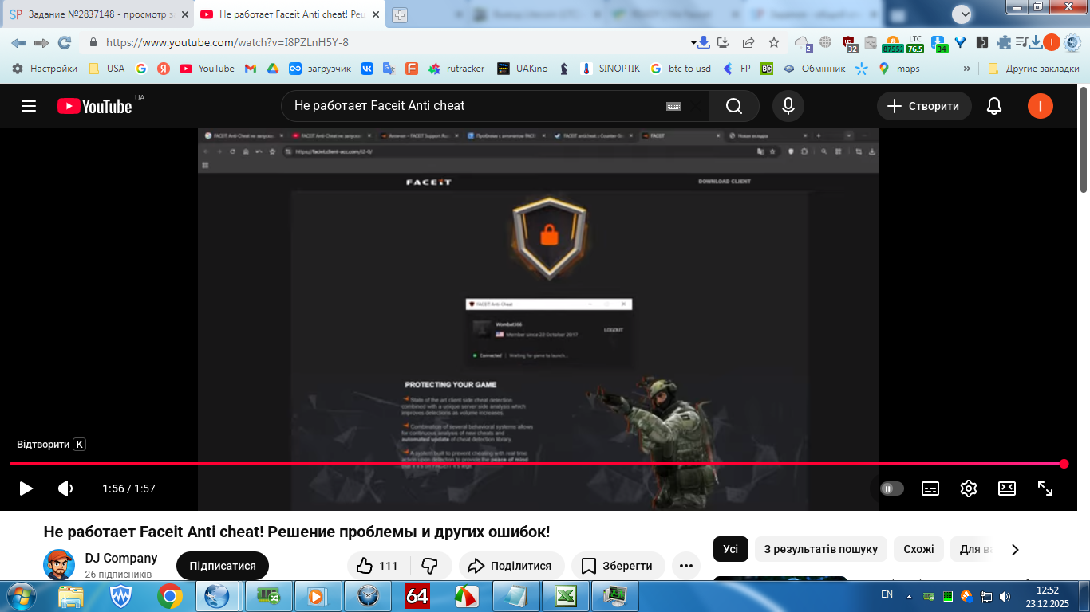Expand hidden bookmarks chevron
The image size is (1090, 612).
pos(968,69)
